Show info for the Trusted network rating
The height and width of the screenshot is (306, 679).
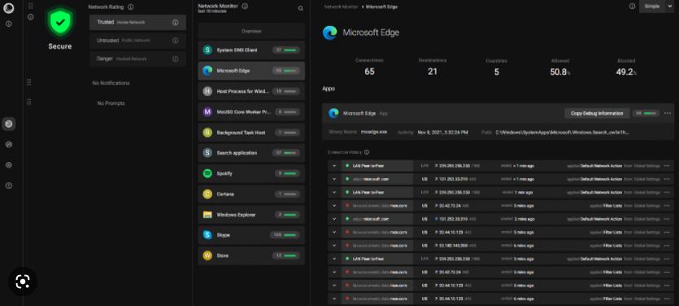(175, 23)
